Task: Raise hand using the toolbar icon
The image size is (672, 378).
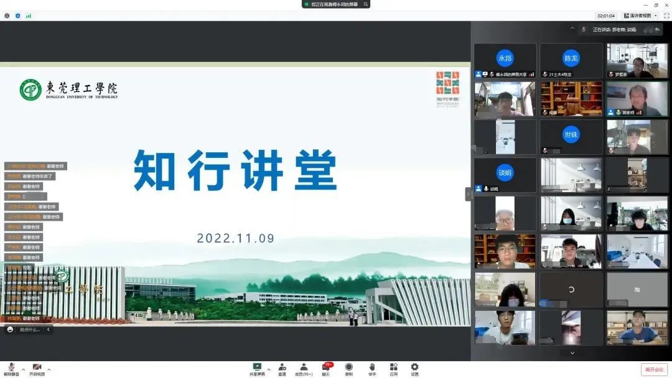Action: pyautogui.click(x=371, y=368)
